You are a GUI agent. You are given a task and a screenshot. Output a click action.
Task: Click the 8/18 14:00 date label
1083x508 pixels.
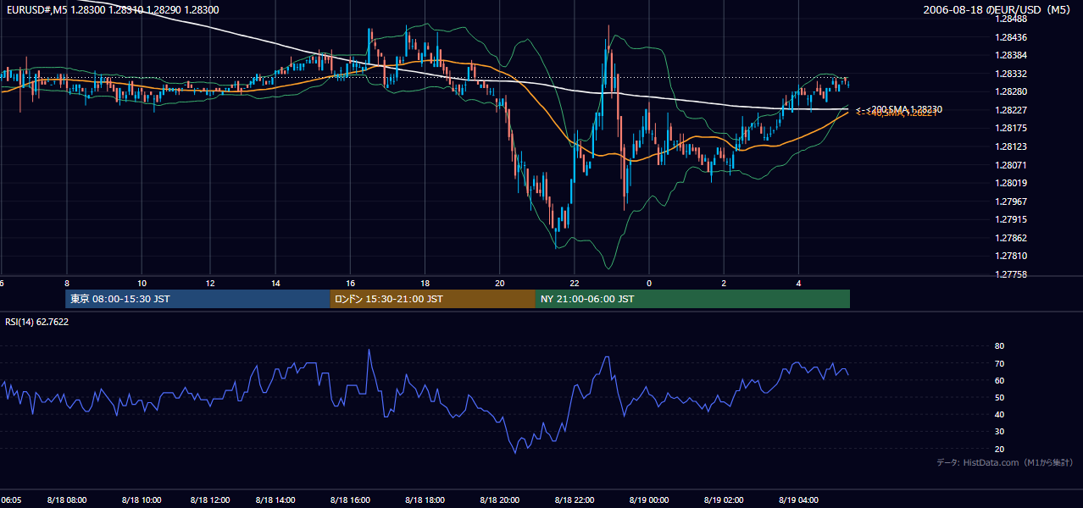pyautogui.click(x=275, y=500)
